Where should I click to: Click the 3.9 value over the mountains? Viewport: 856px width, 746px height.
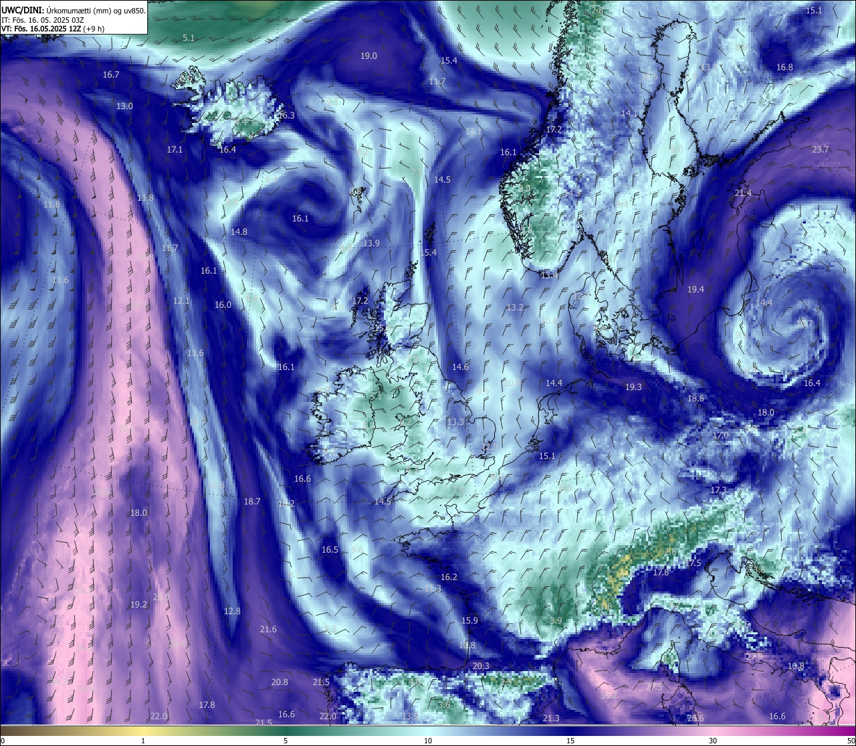tap(556, 622)
